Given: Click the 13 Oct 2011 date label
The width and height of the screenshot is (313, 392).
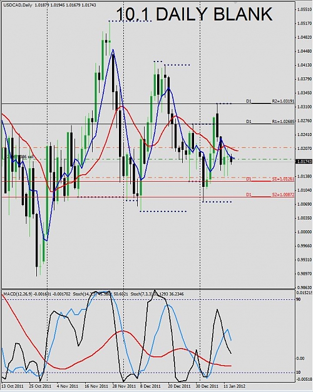Looking at the screenshot, I should coord(11,386).
